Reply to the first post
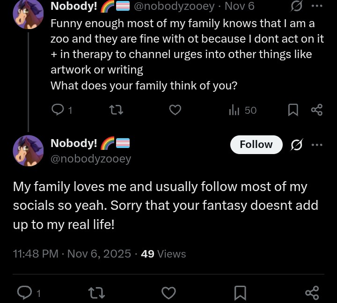The width and height of the screenshot is (337, 303). 58,110
